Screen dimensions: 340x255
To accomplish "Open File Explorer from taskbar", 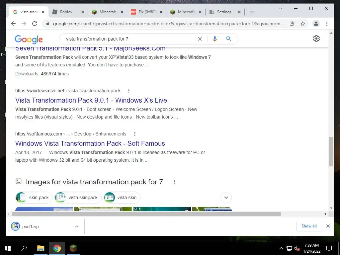I will click(41, 248).
